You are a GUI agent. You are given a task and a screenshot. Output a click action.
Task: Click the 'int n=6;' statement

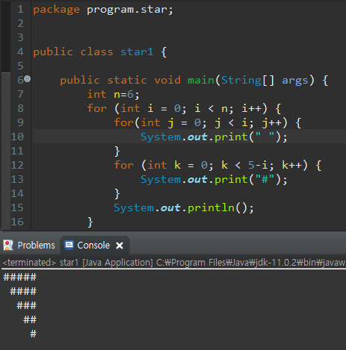coord(113,95)
